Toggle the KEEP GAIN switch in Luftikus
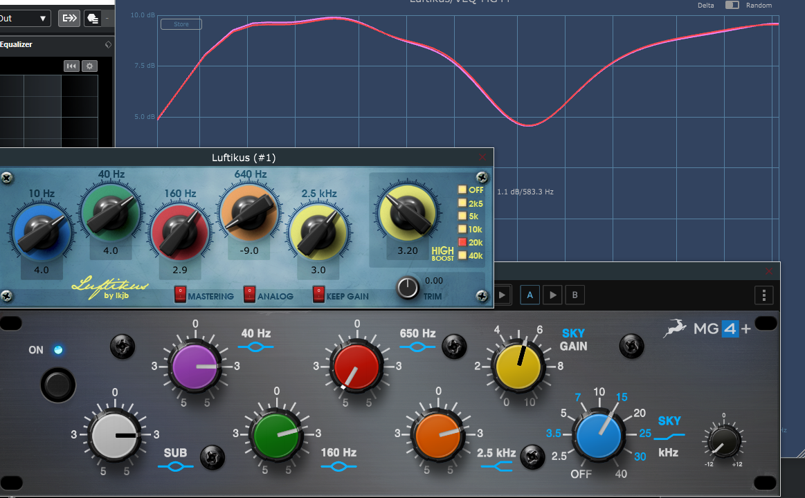Viewport: 805px width, 498px height. [319, 294]
